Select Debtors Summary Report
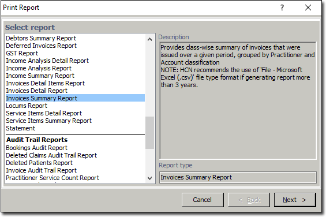The image size is (326, 217). (41, 38)
